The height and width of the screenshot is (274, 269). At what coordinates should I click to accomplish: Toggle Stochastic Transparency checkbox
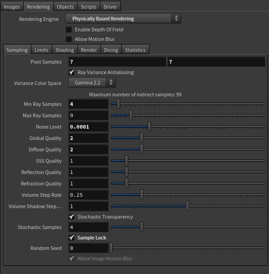[72, 217]
